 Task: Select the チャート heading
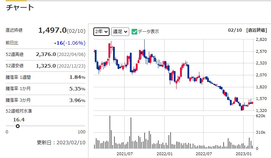(20, 8)
